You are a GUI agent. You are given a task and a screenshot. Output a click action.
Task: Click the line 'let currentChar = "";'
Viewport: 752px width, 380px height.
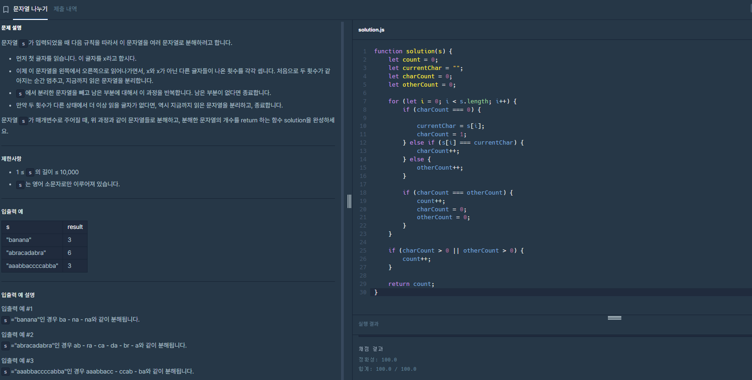(x=425, y=68)
